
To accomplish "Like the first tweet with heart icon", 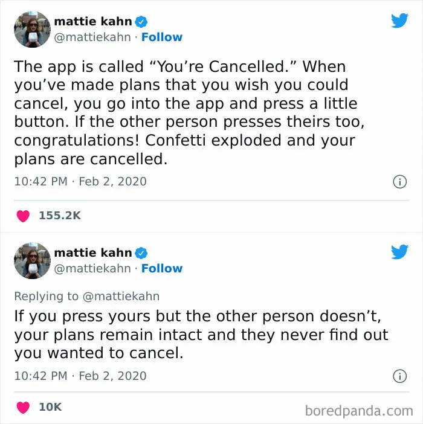I will 23,216.
